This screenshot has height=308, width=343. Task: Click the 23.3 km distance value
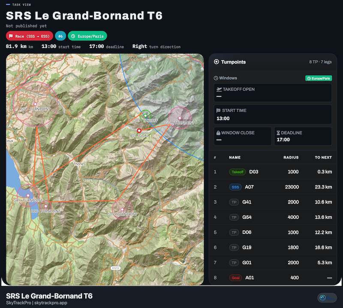click(323, 187)
